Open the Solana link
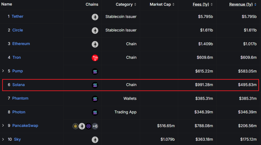Viewport: 261px width, 145px height. (x=18, y=85)
